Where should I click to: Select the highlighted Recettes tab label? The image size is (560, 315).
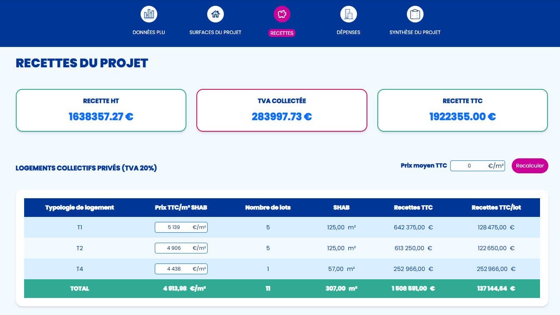pyautogui.click(x=282, y=33)
